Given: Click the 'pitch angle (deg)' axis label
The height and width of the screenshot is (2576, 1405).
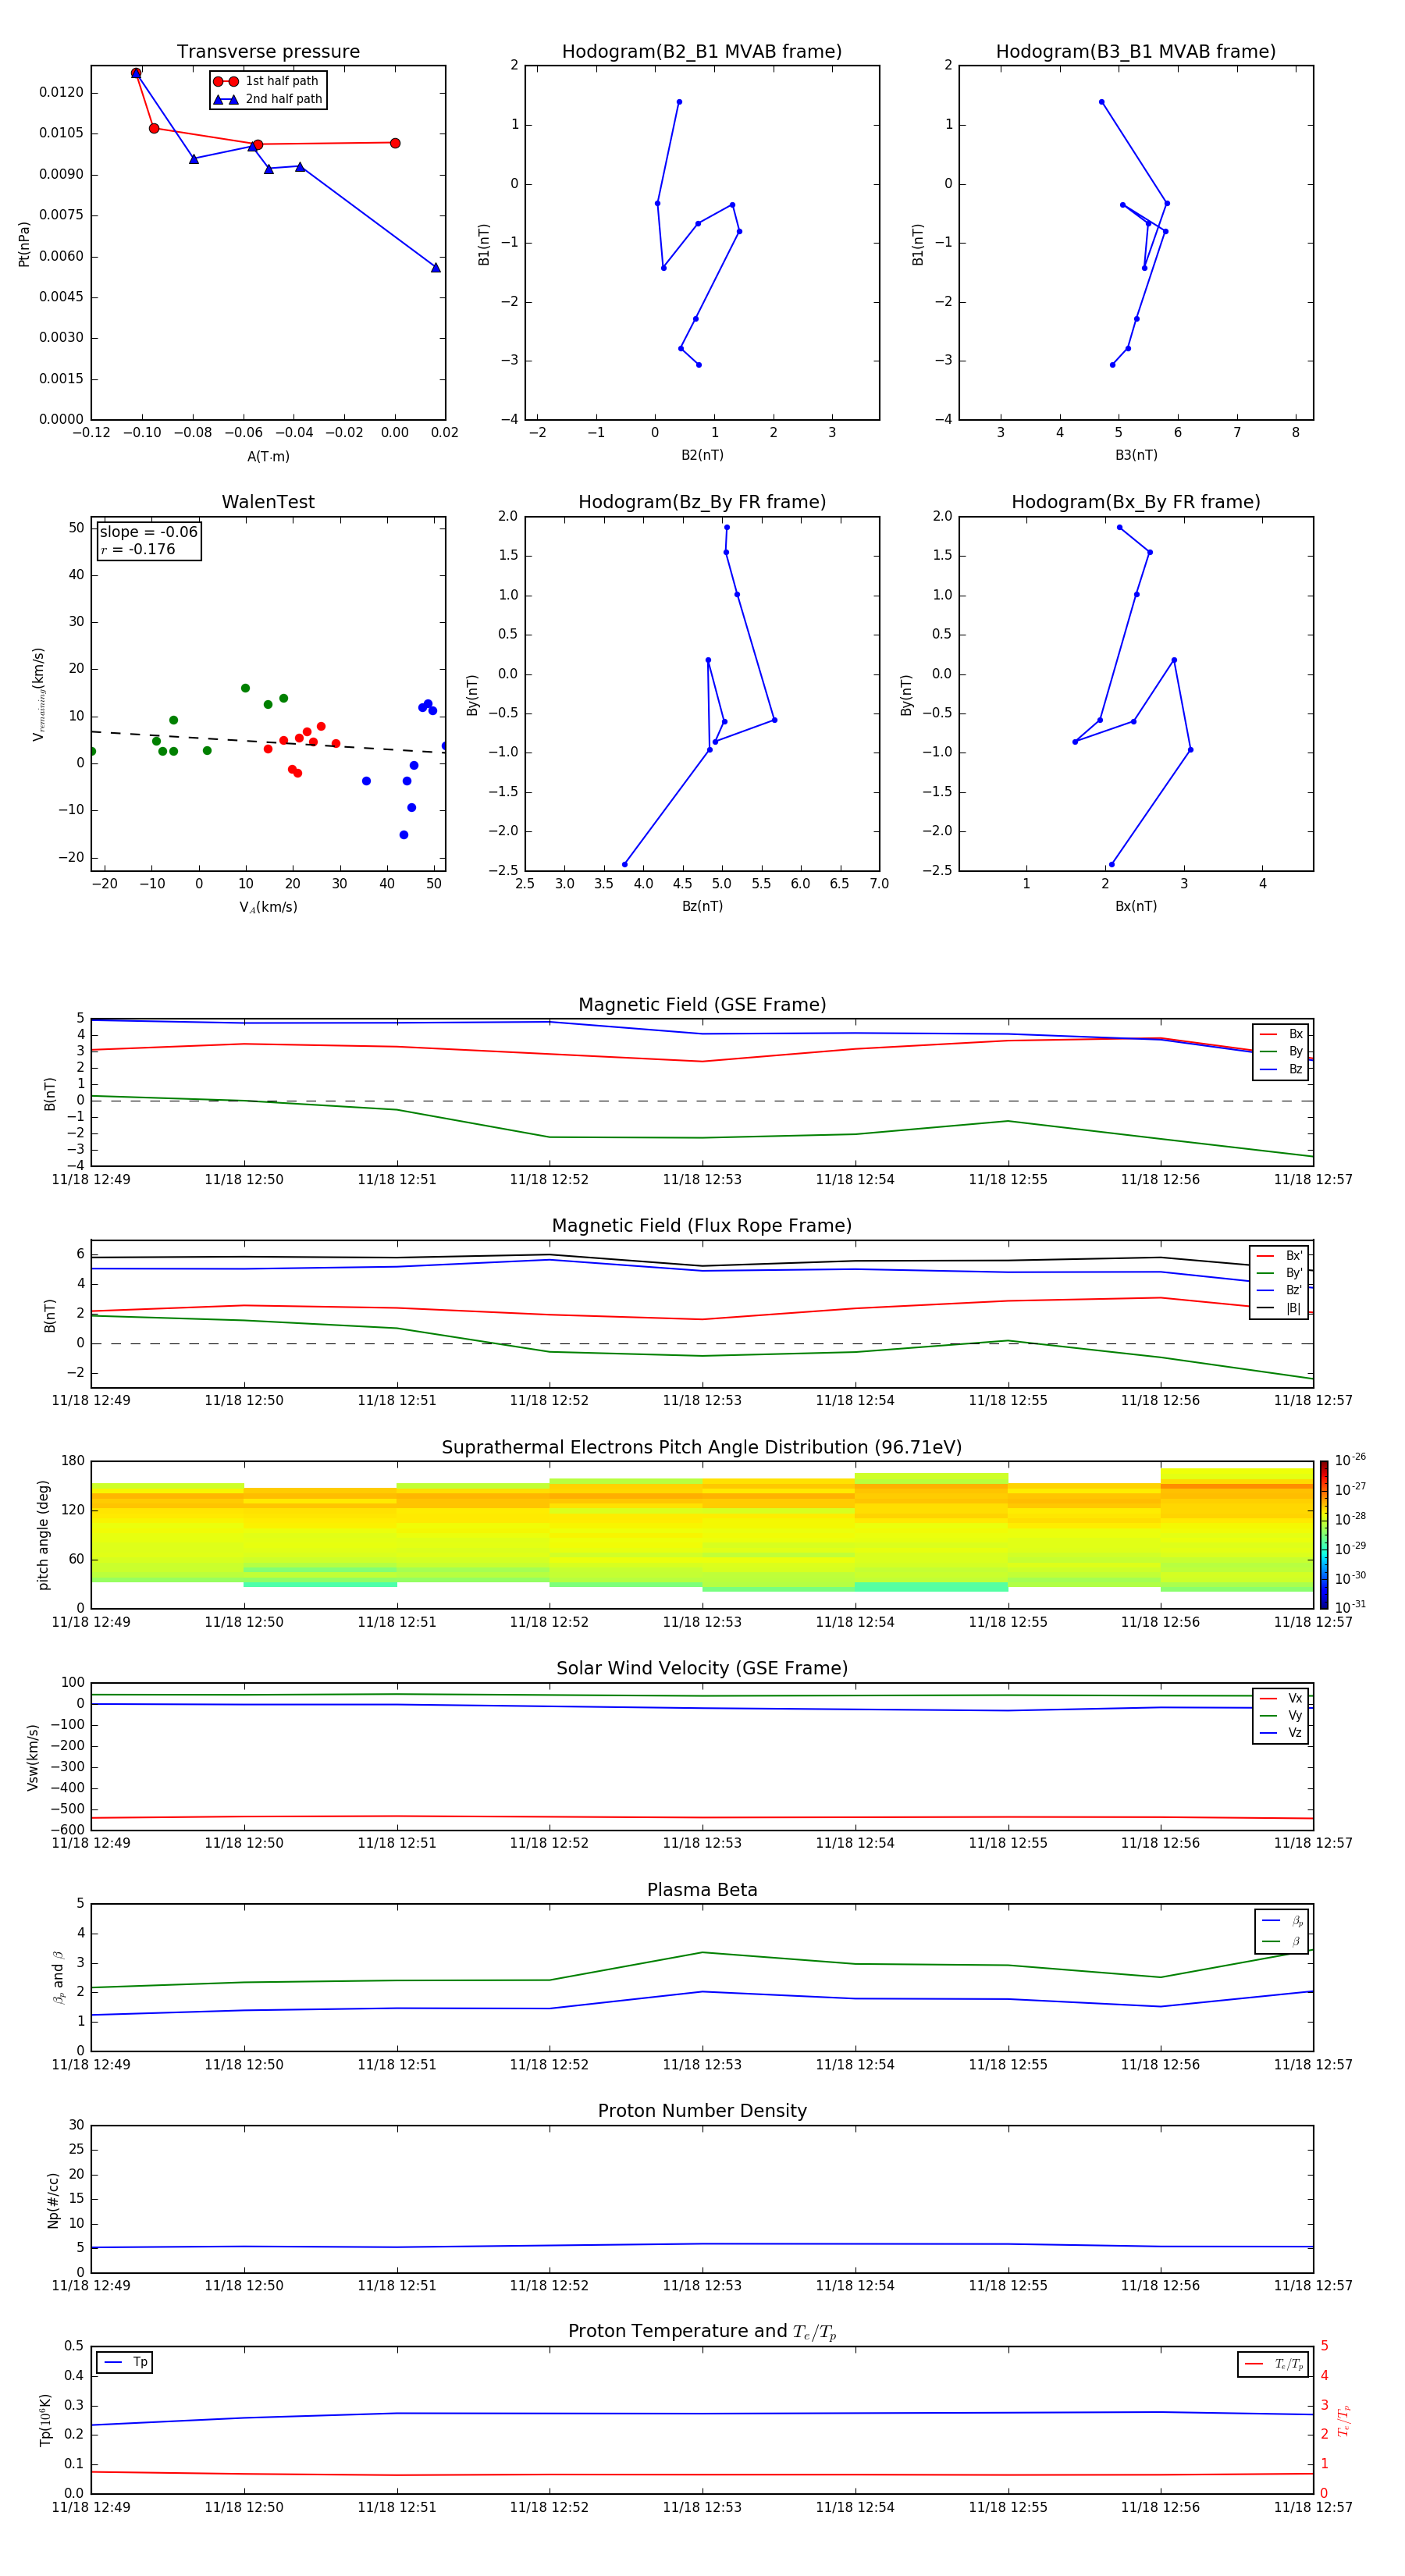Looking at the screenshot, I should coord(43,1535).
